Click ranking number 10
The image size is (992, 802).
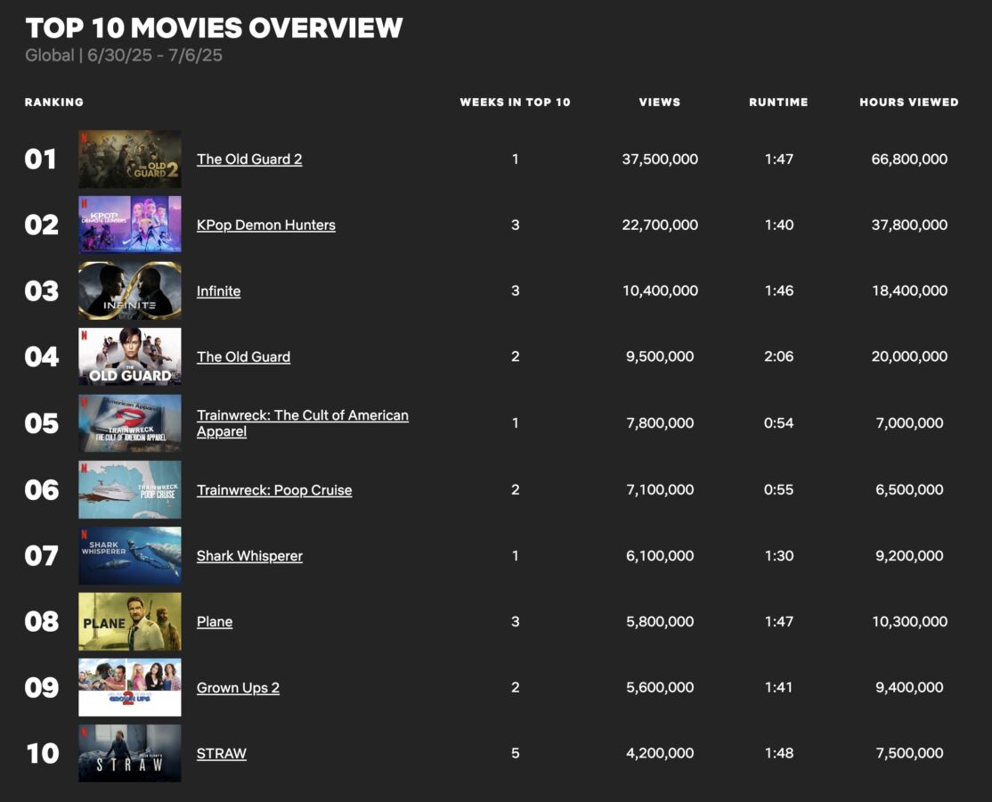[x=43, y=753]
